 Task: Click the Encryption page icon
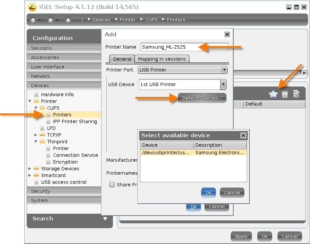coord(48,162)
